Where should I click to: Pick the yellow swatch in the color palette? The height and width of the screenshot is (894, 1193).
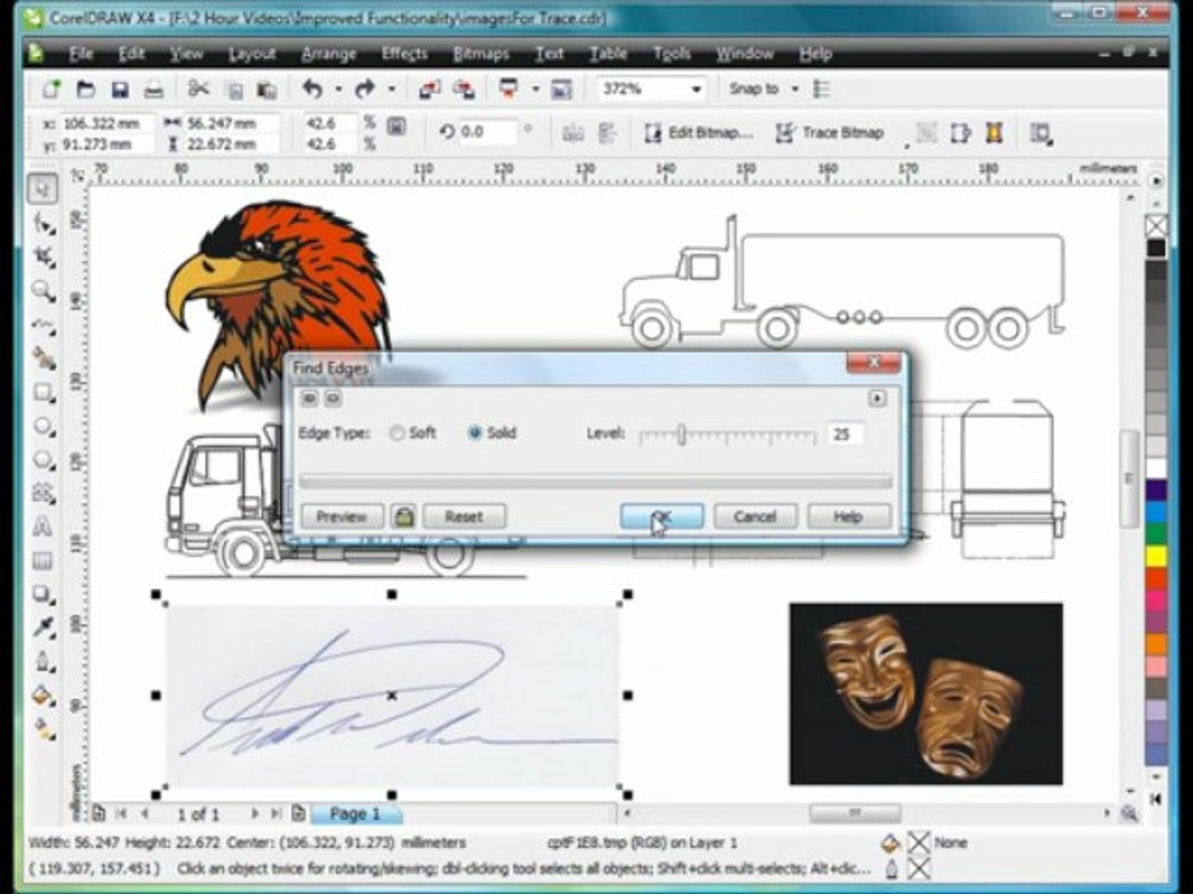[x=1156, y=555]
